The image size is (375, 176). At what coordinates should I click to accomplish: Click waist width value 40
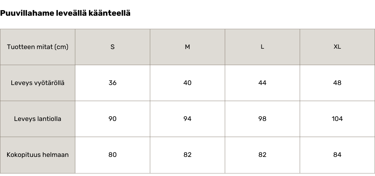[187, 83]
